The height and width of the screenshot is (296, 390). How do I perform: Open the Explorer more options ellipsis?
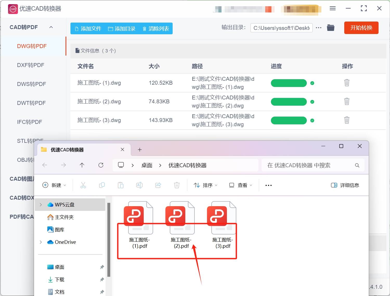[x=269, y=185]
